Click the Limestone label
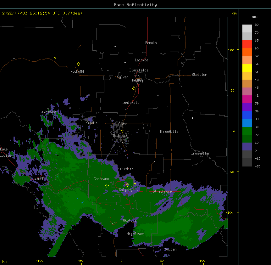This screenshot has width=271, height=265. click(x=48, y=112)
